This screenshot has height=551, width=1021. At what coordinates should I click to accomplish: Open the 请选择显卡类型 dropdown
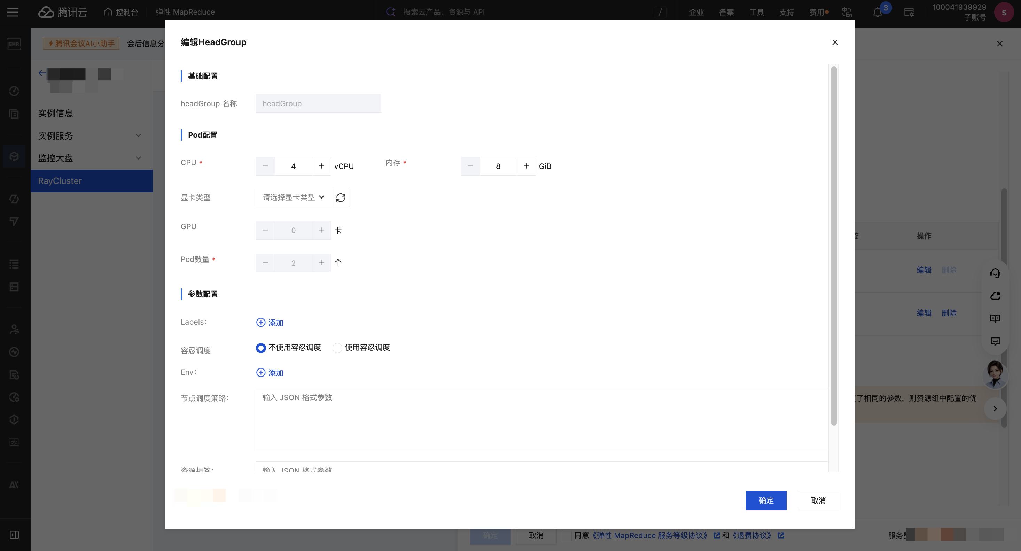(x=293, y=197)
